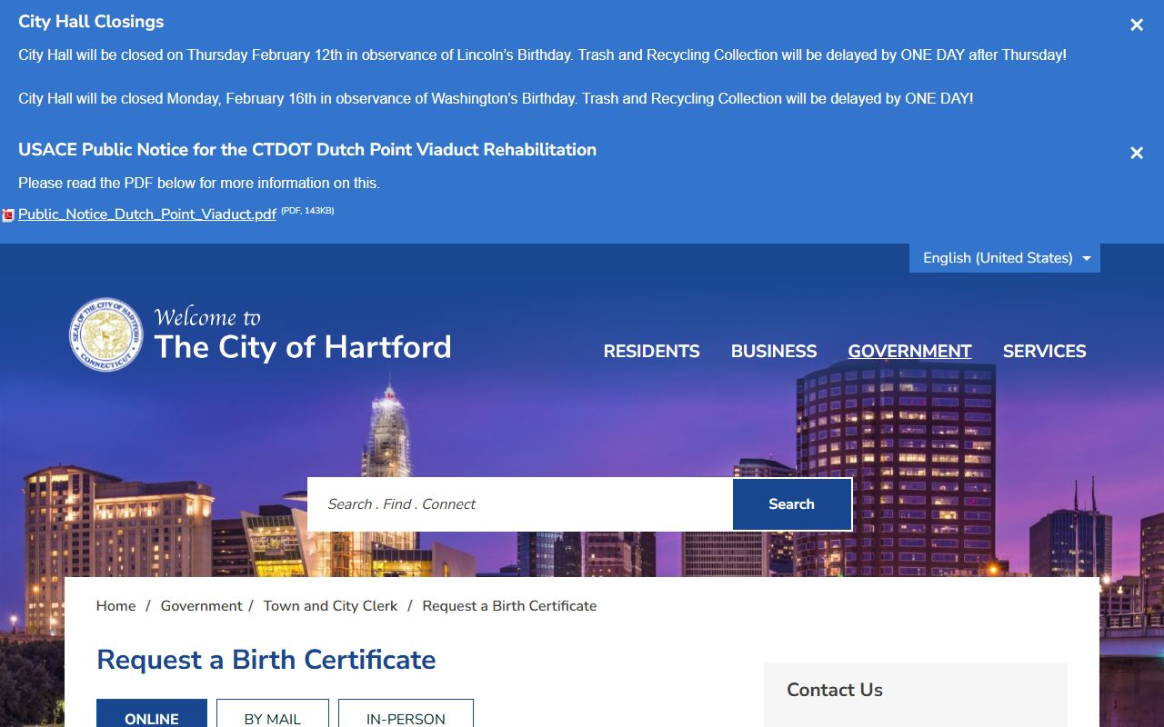Go to Government breadcrumb
This screenshot has height=727, width=1164.
pos(202,606)
